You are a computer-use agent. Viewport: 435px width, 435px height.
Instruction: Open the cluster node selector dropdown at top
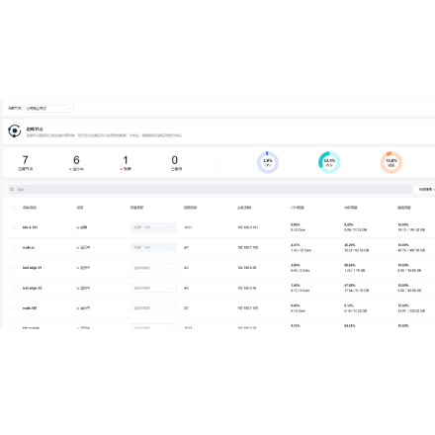point(48,109)
